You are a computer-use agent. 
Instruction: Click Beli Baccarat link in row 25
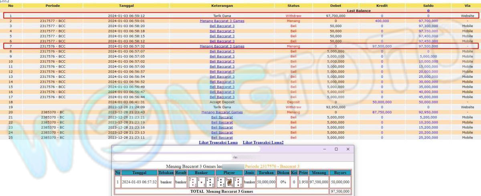[222, 138]
